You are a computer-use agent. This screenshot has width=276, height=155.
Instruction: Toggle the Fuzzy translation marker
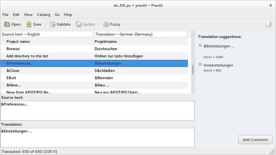(x=106, y=25)
